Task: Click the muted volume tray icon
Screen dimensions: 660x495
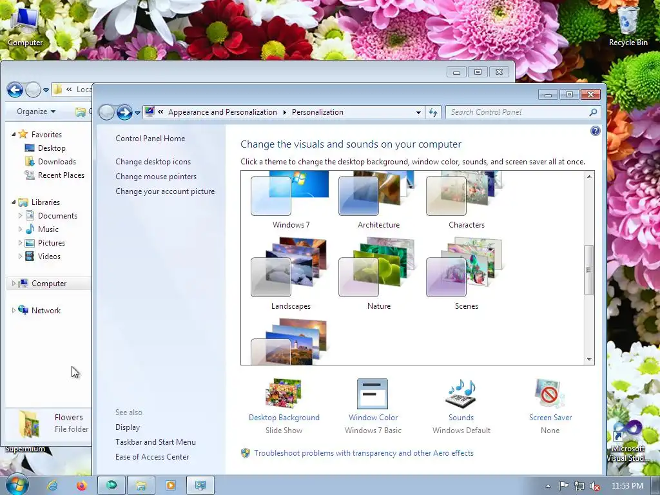Action: click(595, 486)
